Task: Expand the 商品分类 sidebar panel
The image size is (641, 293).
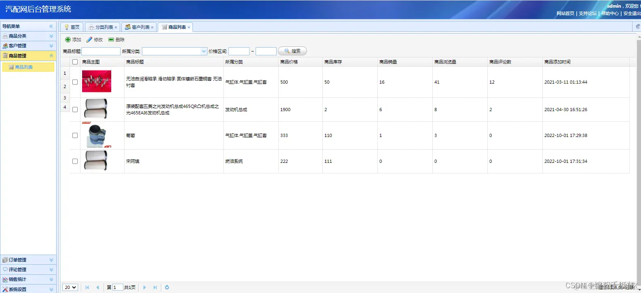Action: coord(51,36)
